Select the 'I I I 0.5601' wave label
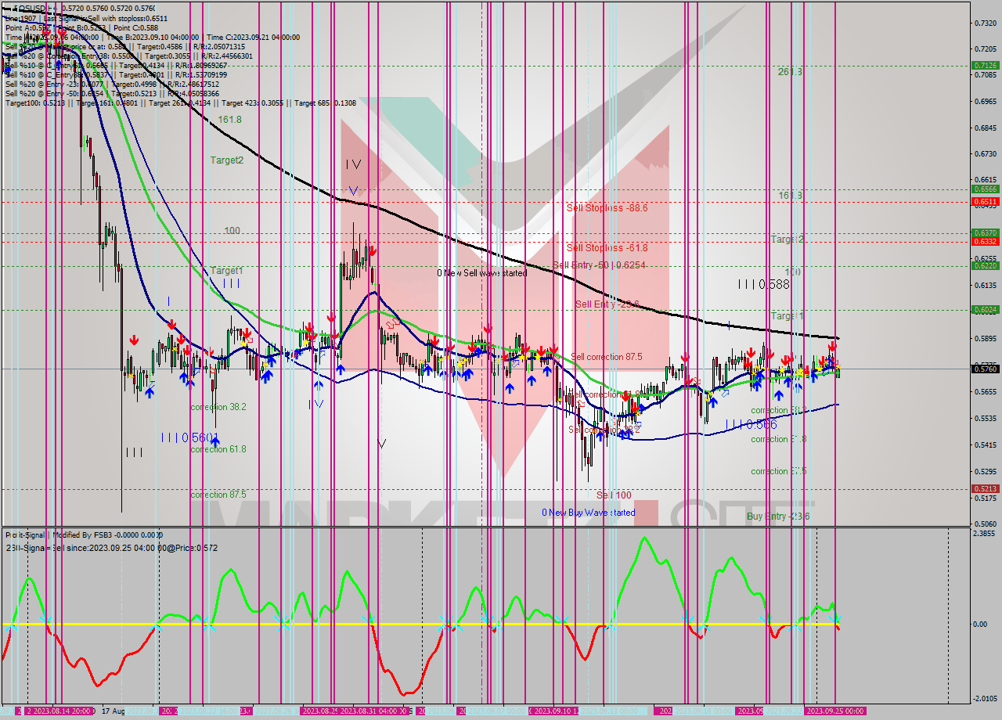1002x720 pixels. coord(189,437)
